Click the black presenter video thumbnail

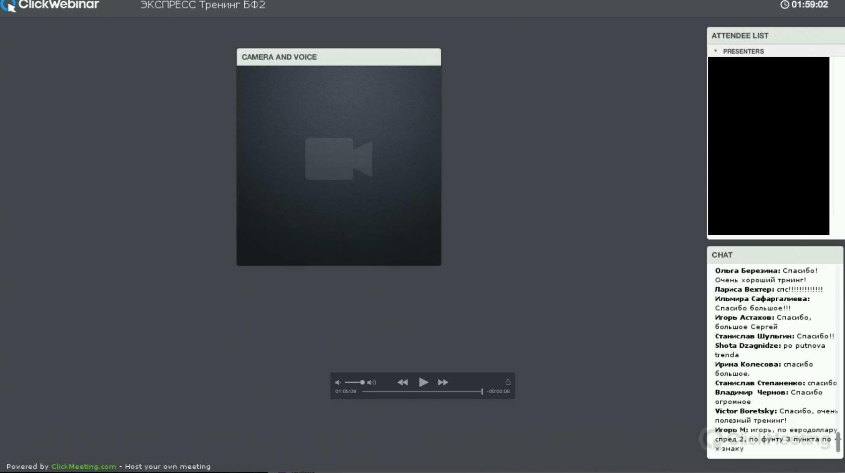coord(769,146)
